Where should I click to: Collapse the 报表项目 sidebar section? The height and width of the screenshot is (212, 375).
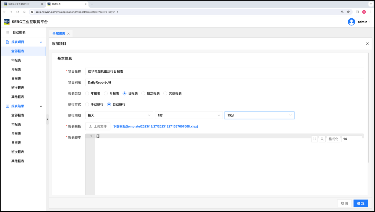(x=41, y=42)
